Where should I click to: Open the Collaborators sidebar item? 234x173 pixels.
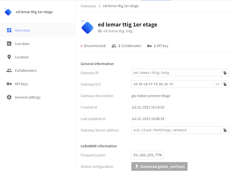coord(37,70)
